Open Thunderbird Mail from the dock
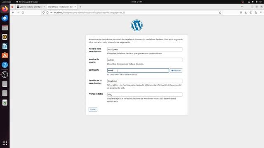Image resolution: width=264 pixels, height=148 pixels. tap(5, 18)
